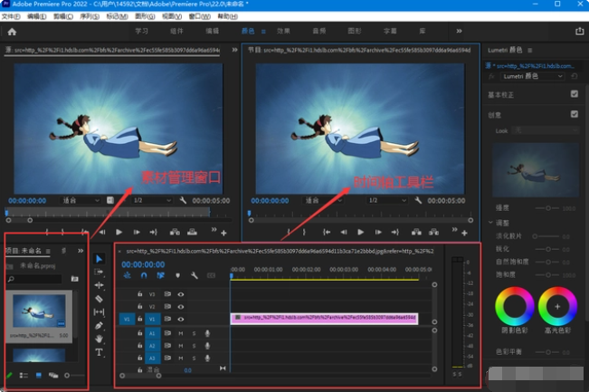Screen dimensions: 589x392
Task: Choose the Pen tool
Action: pos(100,325)
